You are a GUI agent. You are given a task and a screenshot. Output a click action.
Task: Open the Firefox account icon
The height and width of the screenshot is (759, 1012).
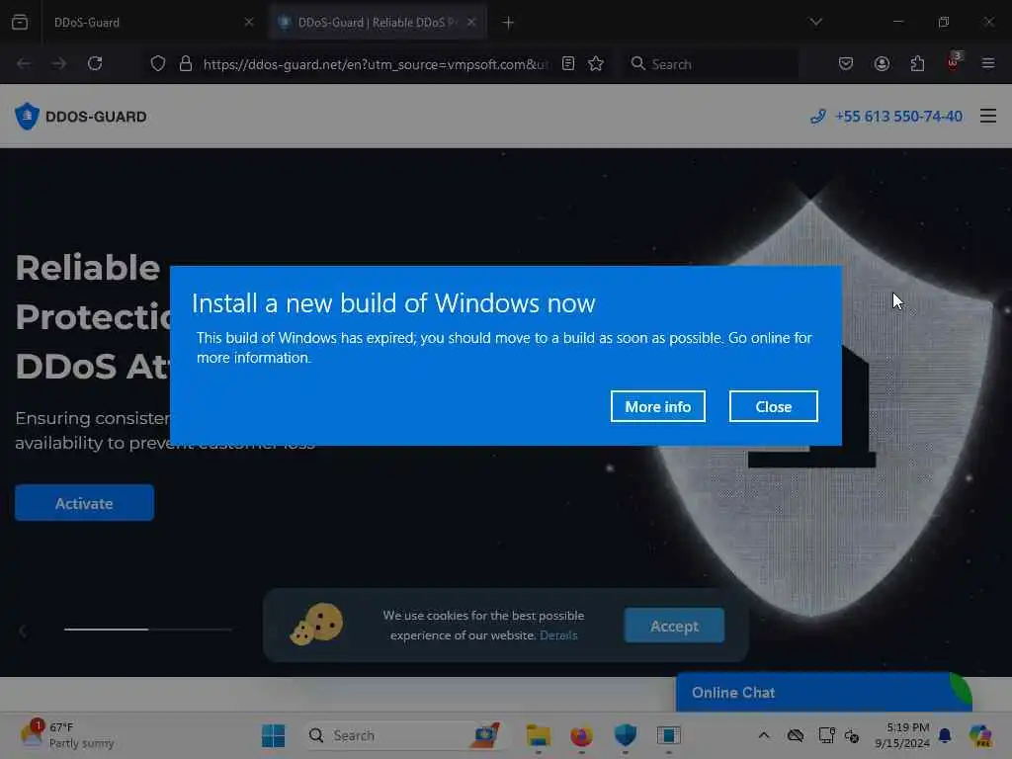882,63
